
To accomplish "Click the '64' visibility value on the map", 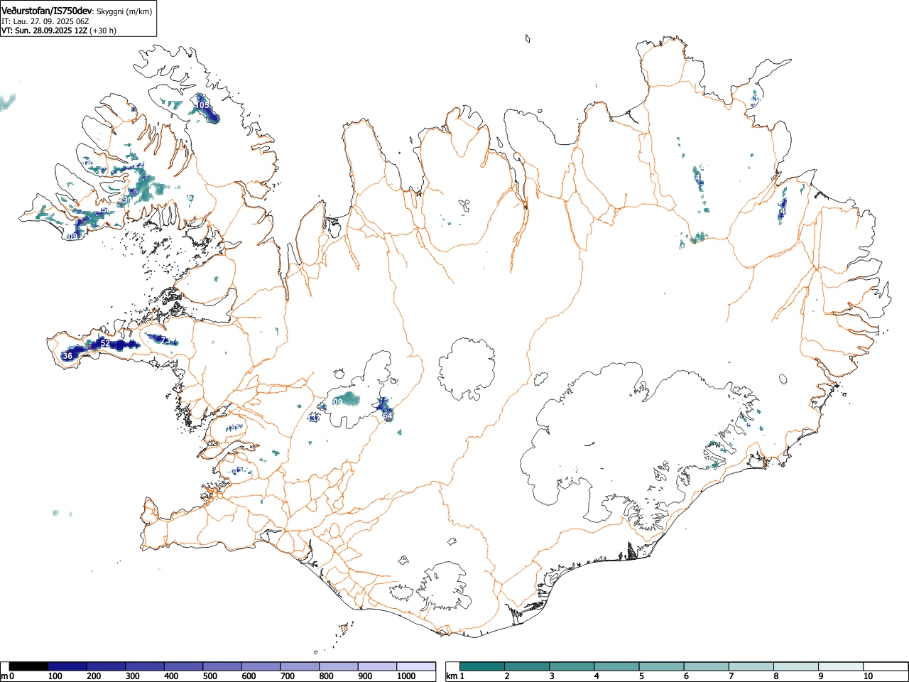I will [387, 415].
